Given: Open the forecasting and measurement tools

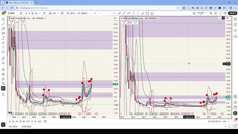Looking at the screenshot, I should (3, 38).
